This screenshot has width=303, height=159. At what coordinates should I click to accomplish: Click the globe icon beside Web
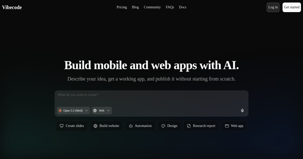95,111
